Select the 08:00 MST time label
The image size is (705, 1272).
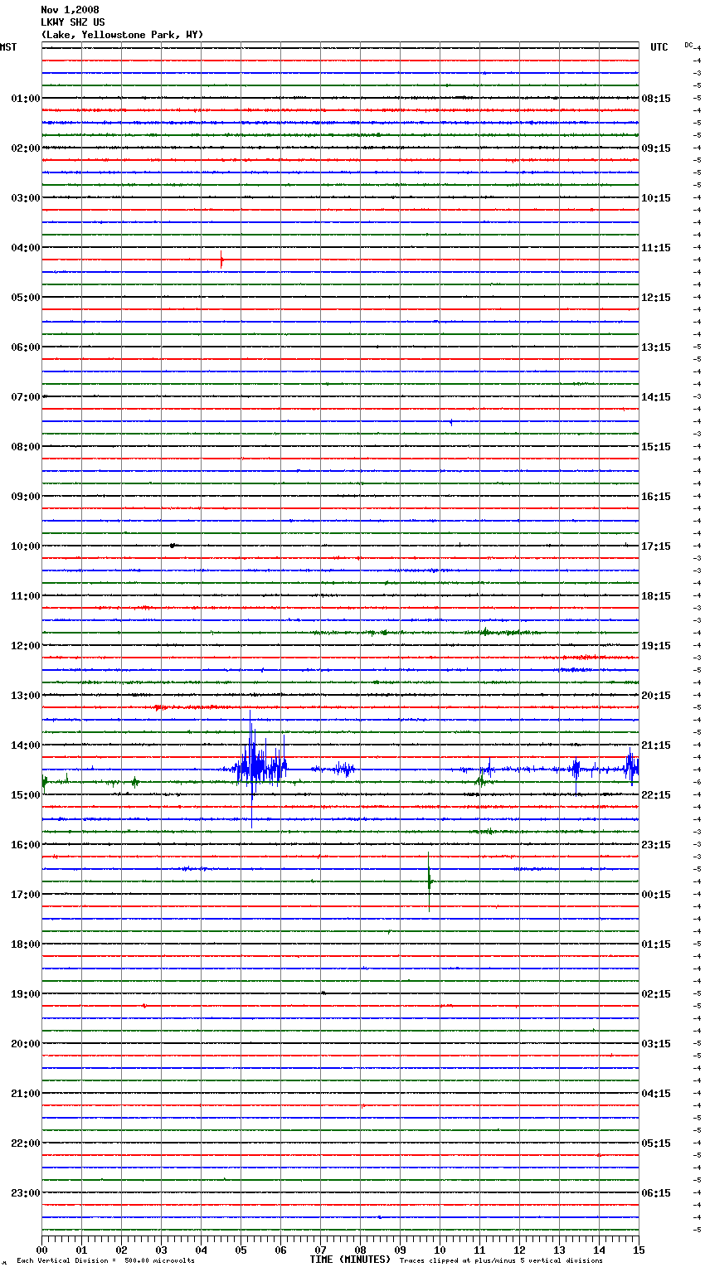[x=26, y=447]
